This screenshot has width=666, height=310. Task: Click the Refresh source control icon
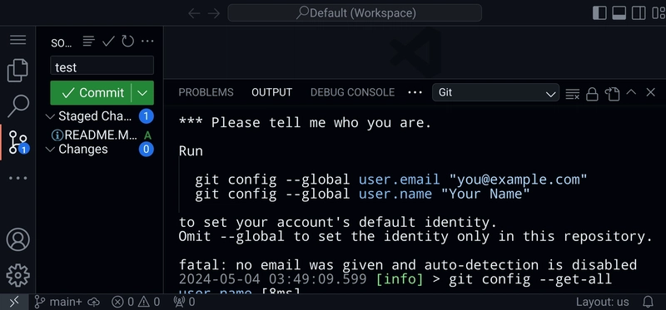128,41
